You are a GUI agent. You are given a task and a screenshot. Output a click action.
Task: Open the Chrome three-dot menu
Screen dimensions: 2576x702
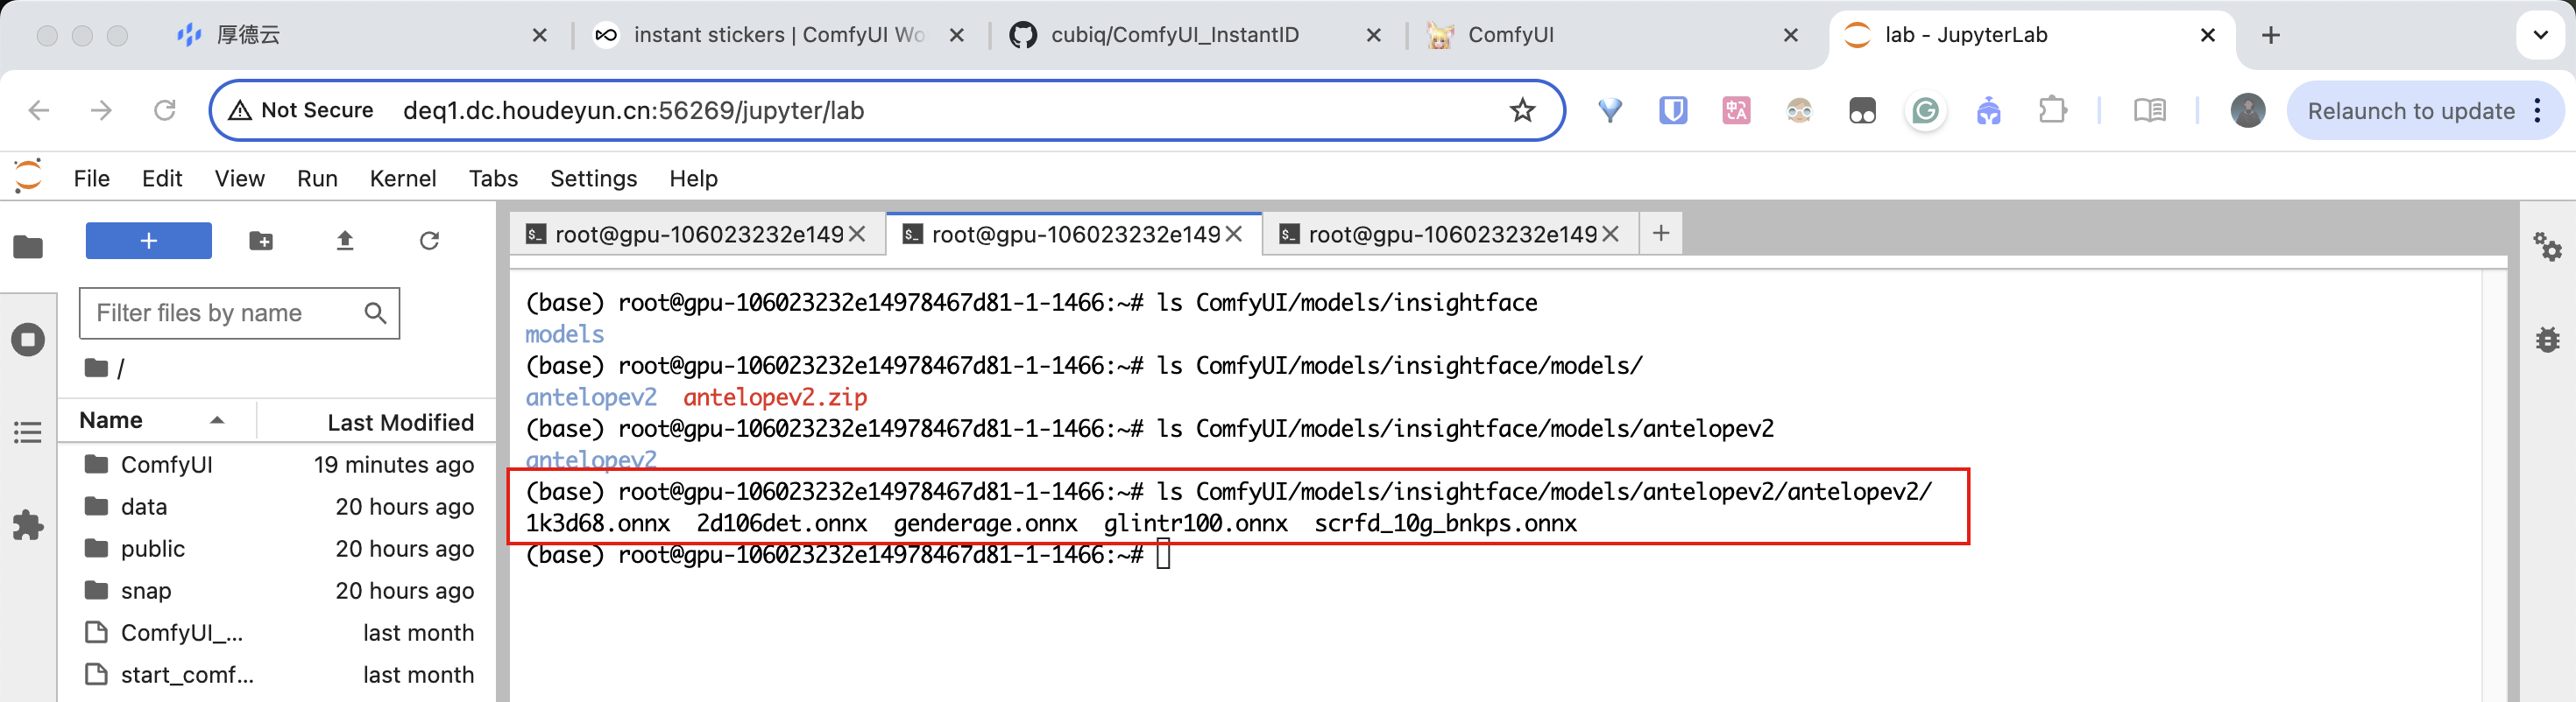tap(2538, 111)
